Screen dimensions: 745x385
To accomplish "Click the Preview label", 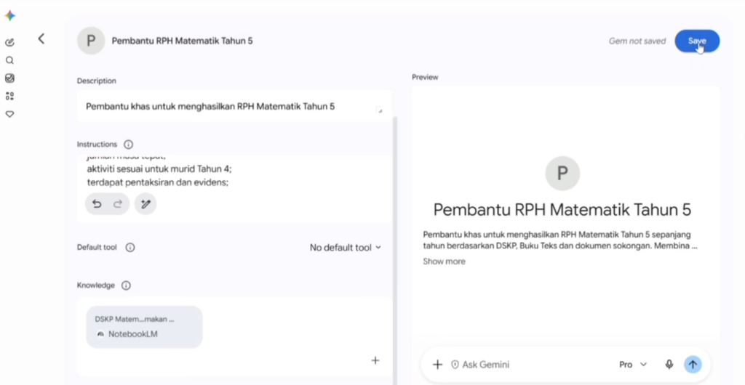I will click(425, 77).
